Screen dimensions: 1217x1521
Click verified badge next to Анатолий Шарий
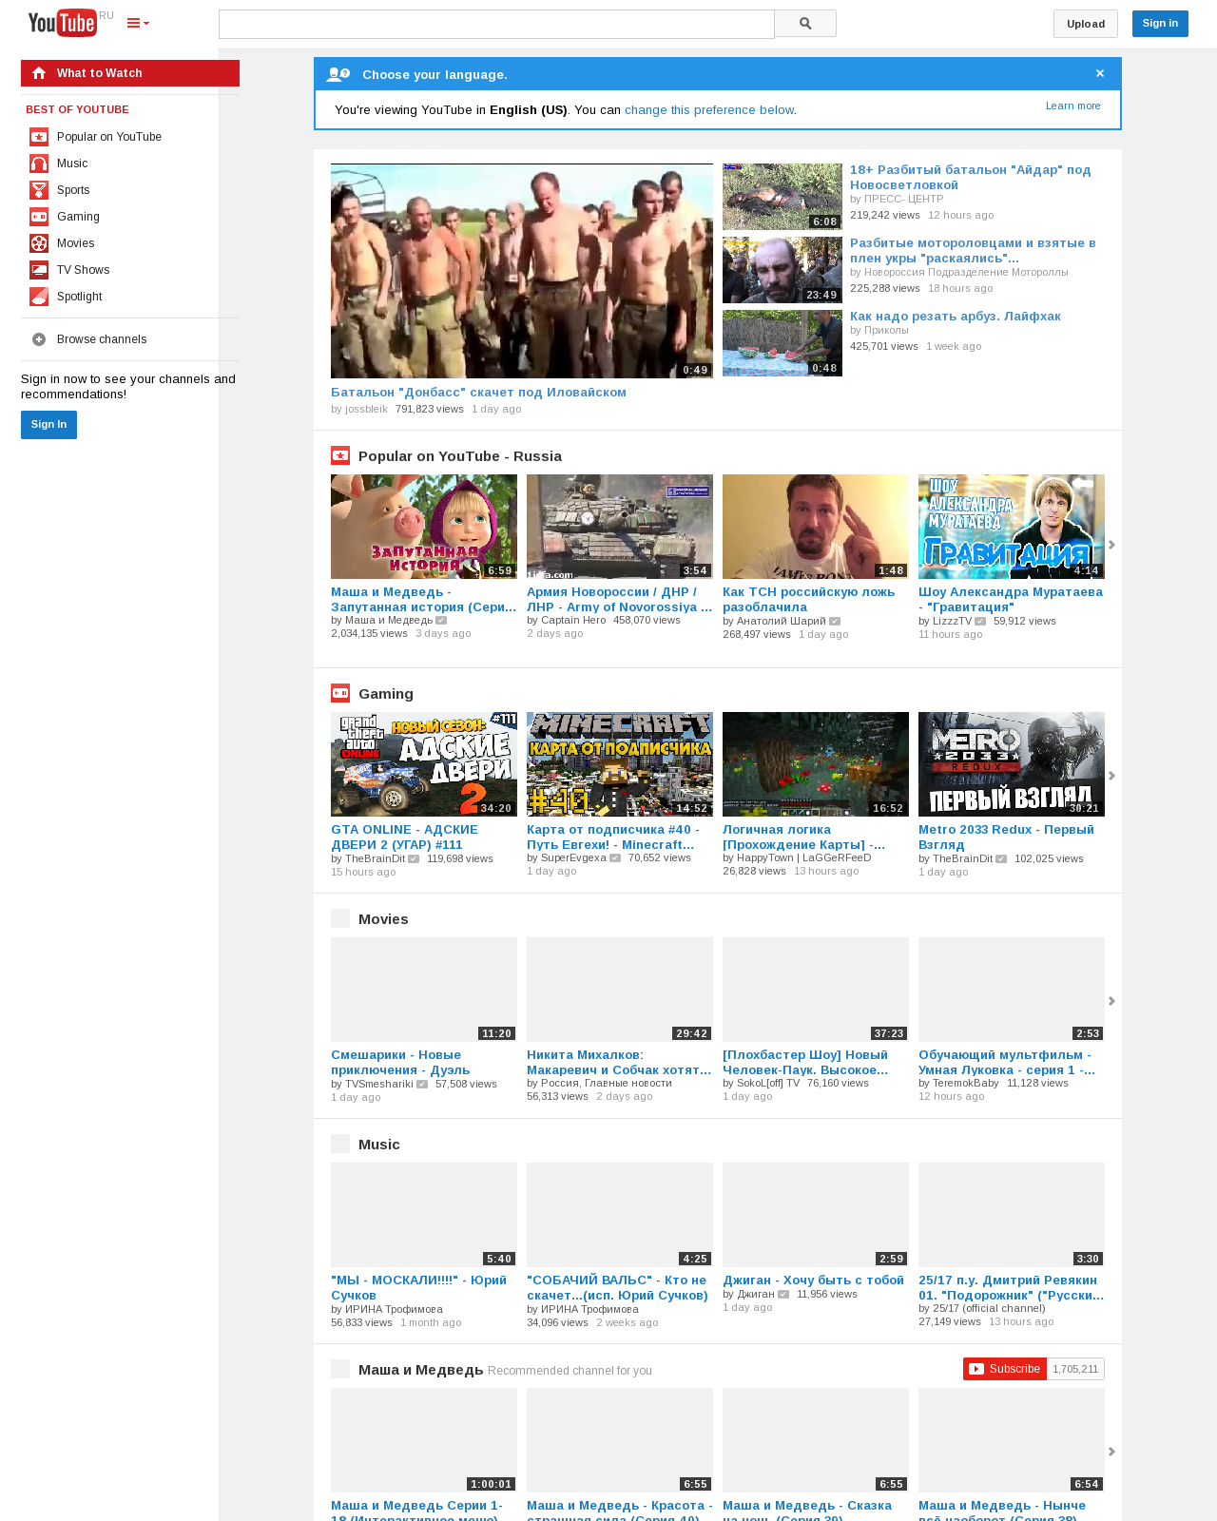(x=835, y=621)
